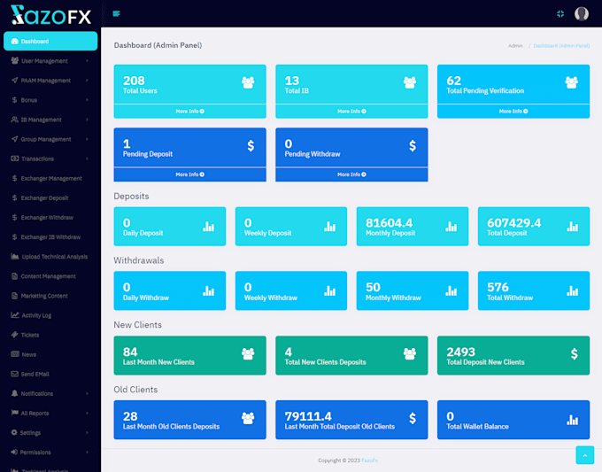Screen dimensions: 602x472
Task: Click the Total Withdraw value 576
Action: click(498, 287)
